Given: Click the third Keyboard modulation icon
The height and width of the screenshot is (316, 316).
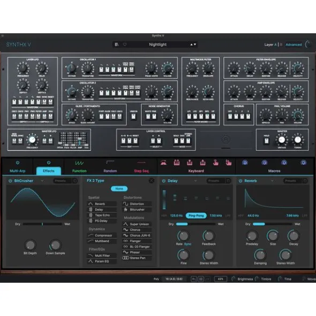Looking at the screenshot, I should [x=190, y=163].
